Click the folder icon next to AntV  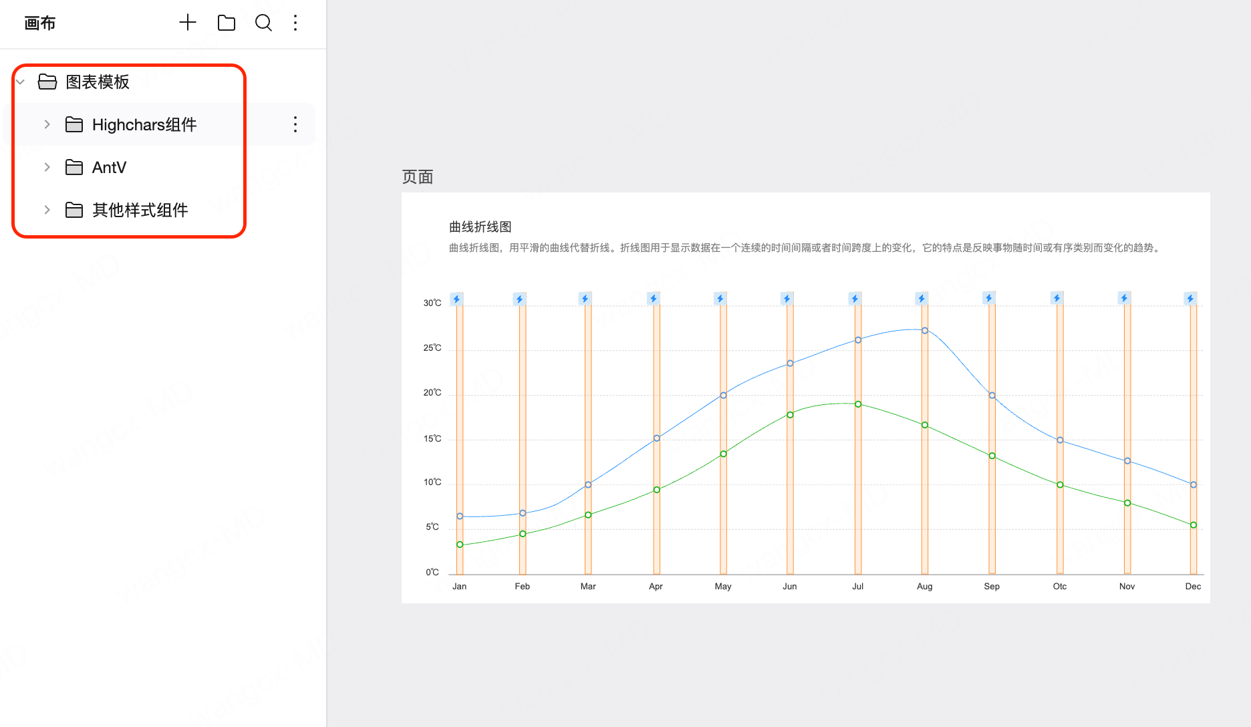74,167
